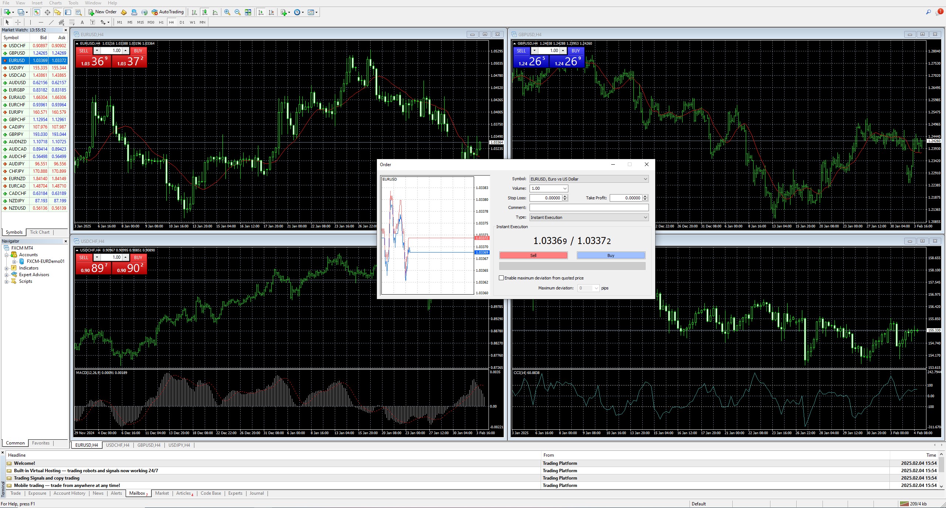Toggle AutoTrading on the toolbar
This screenshot has height=508, width=946.
(167, 12)
